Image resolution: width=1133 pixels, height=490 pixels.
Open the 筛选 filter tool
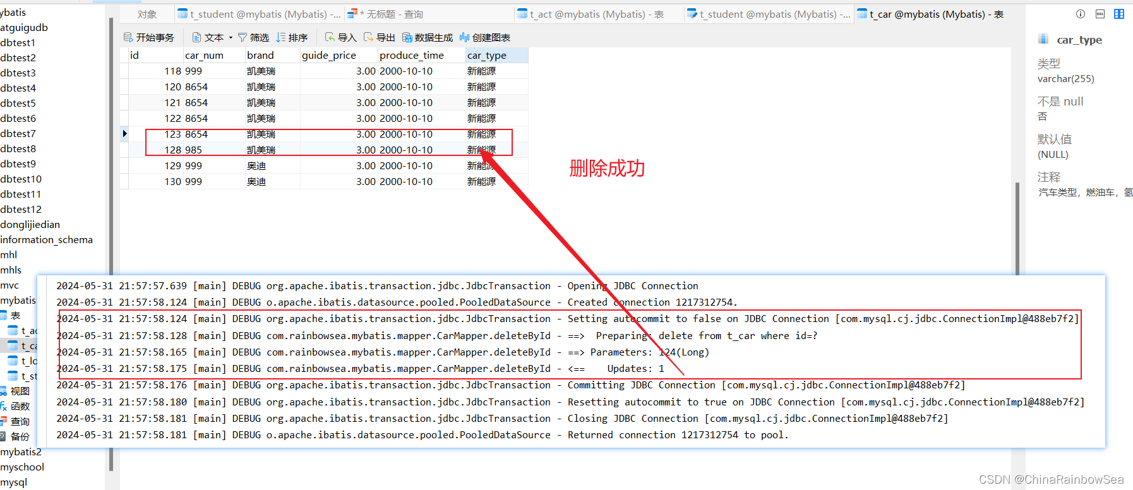click(253, 38)
